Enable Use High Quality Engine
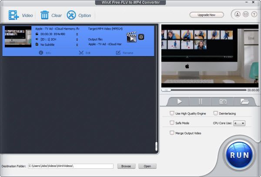261x177 pixels. coord(172,113)
